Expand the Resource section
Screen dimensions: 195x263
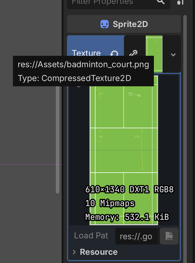(75, 252)
